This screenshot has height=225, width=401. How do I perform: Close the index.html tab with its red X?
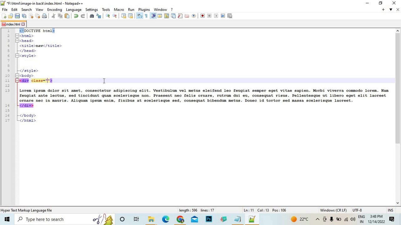coord(23,24)
